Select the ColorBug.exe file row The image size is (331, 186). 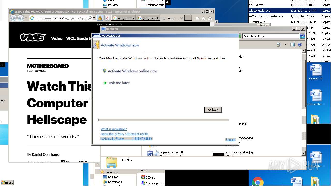(290, 5)
